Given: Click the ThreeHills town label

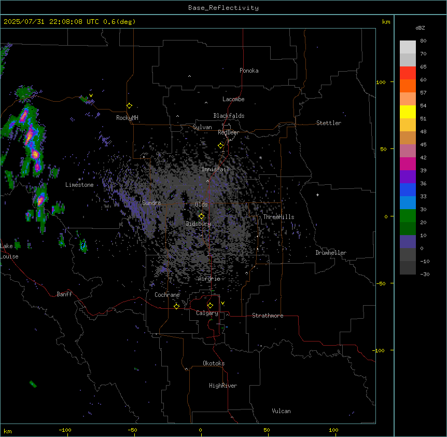Looking at the screenshot, I should (x=278, y=217).
